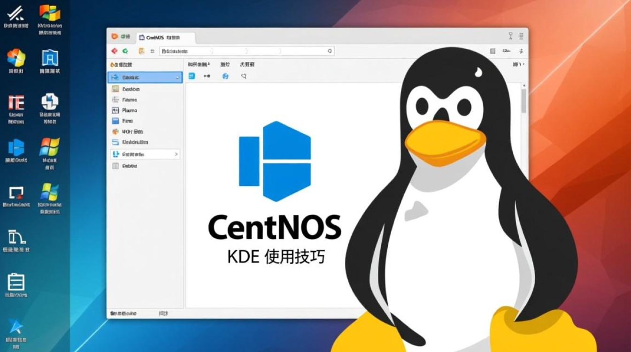The width and height of the screenshot is (631, 352).
Task: Expand the sidebar item with the right-pointing arrow
Action: click(176, 154)
